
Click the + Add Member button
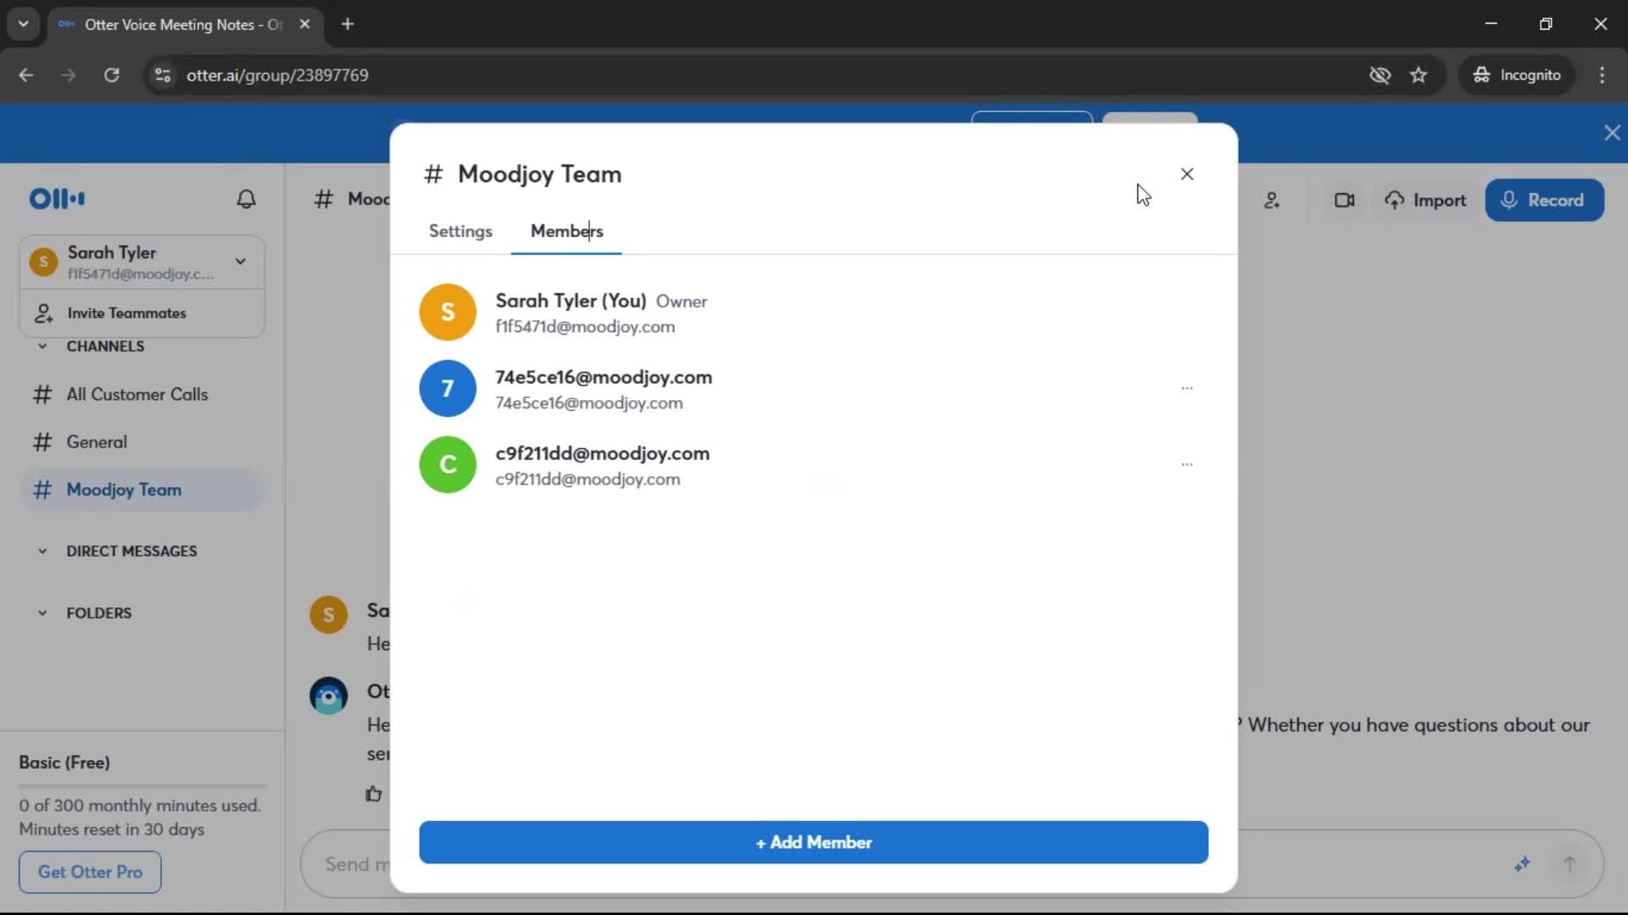[x=813, y=842]
